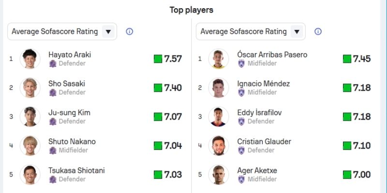The image size is (387, 193).
Task: Click Sho Sasaki's player avatar
Action: (30, 88)
